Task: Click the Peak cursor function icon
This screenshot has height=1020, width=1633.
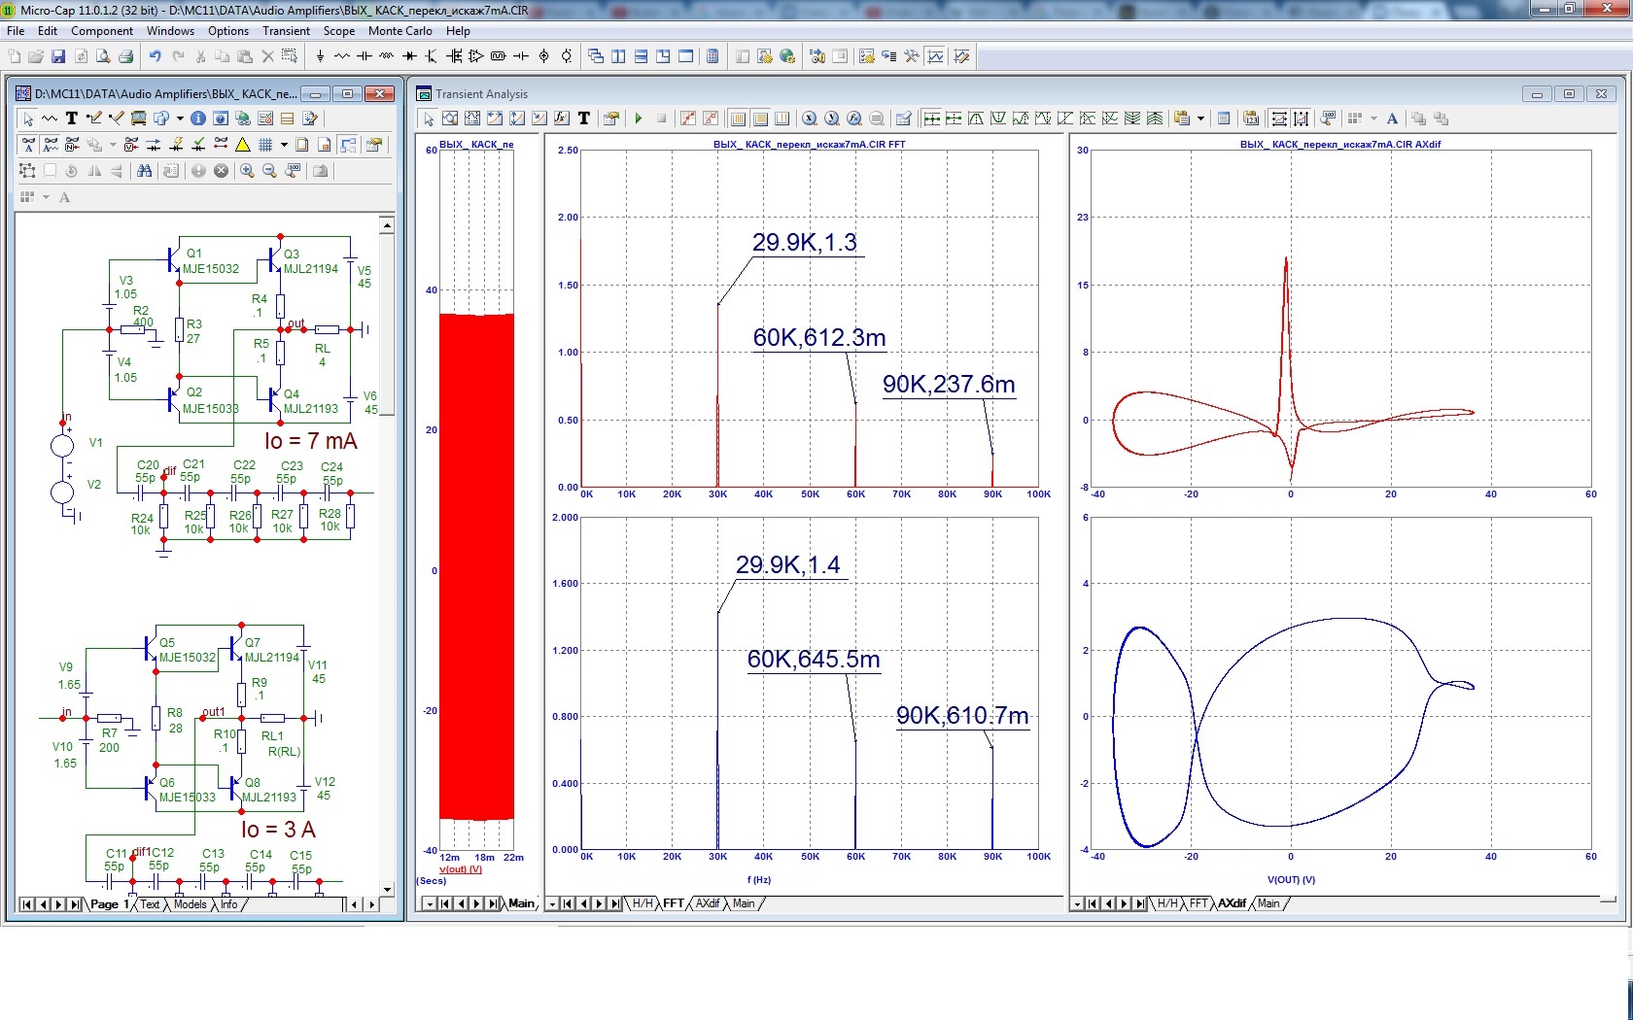Action: pos(976,119)
